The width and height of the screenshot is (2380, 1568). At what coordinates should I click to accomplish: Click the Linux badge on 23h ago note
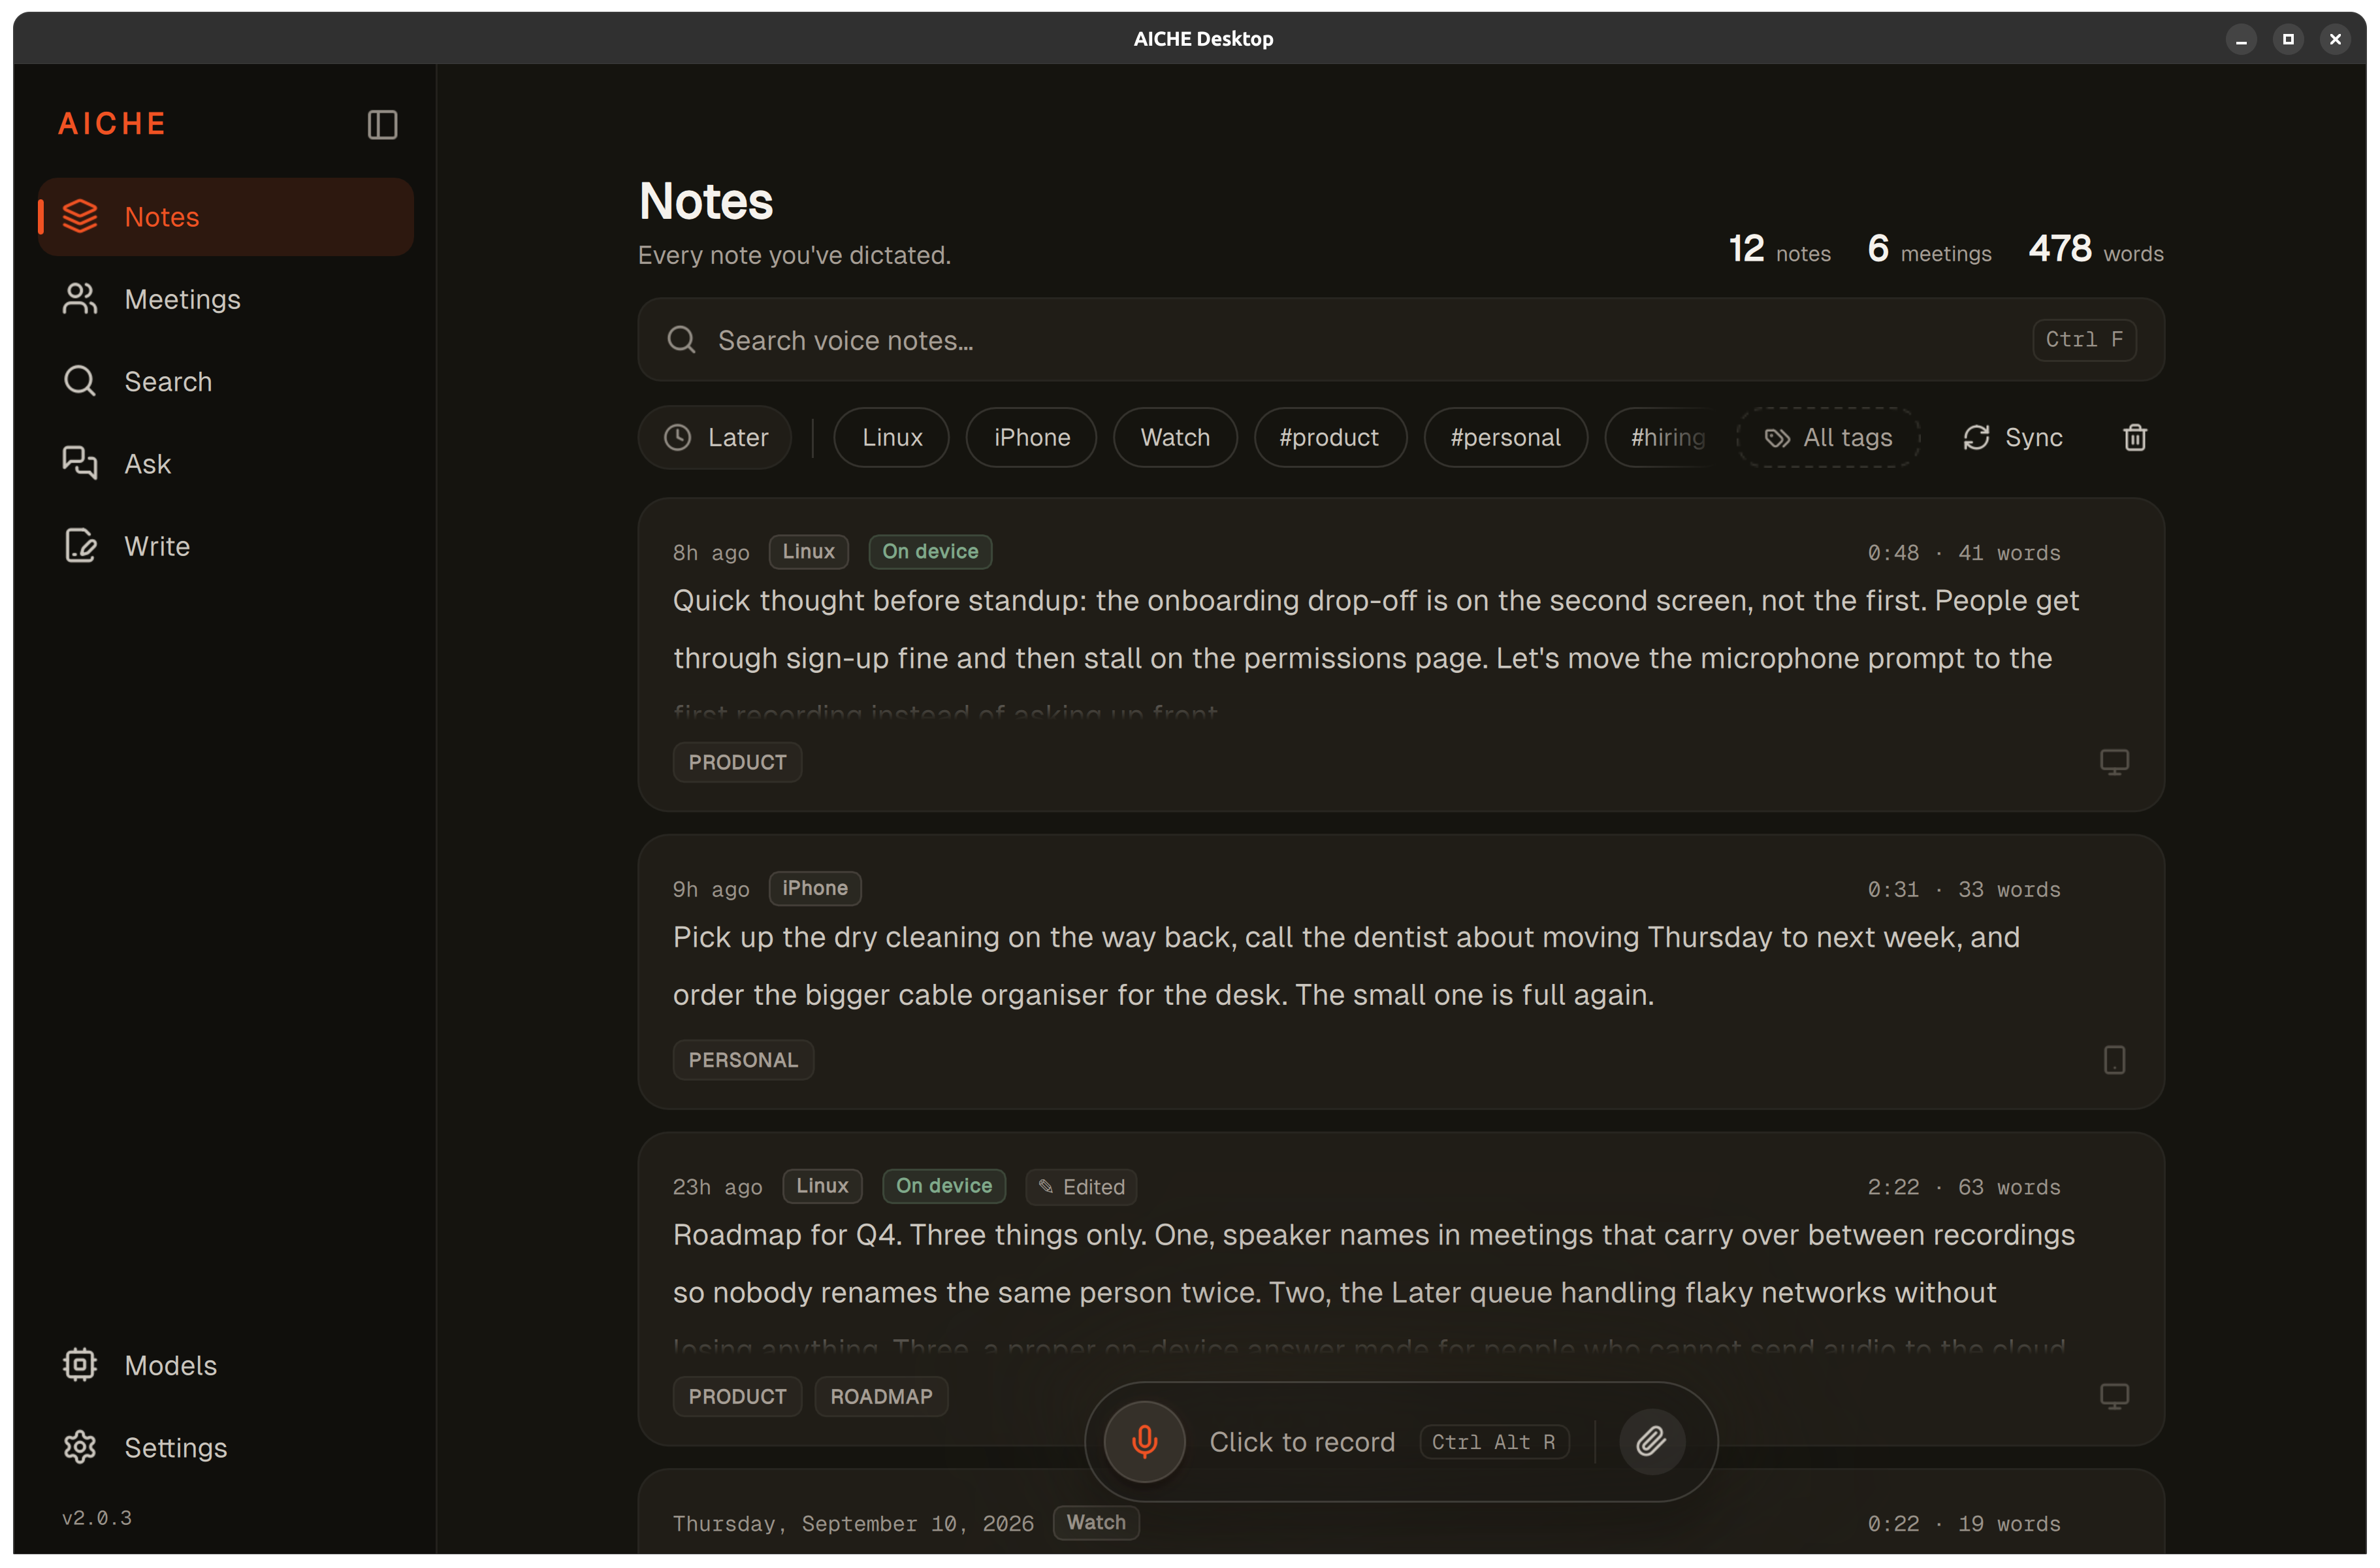click(822, 1185)
